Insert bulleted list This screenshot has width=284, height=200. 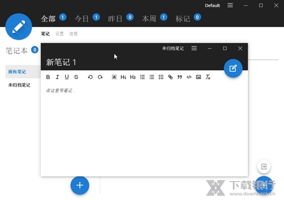151,77
